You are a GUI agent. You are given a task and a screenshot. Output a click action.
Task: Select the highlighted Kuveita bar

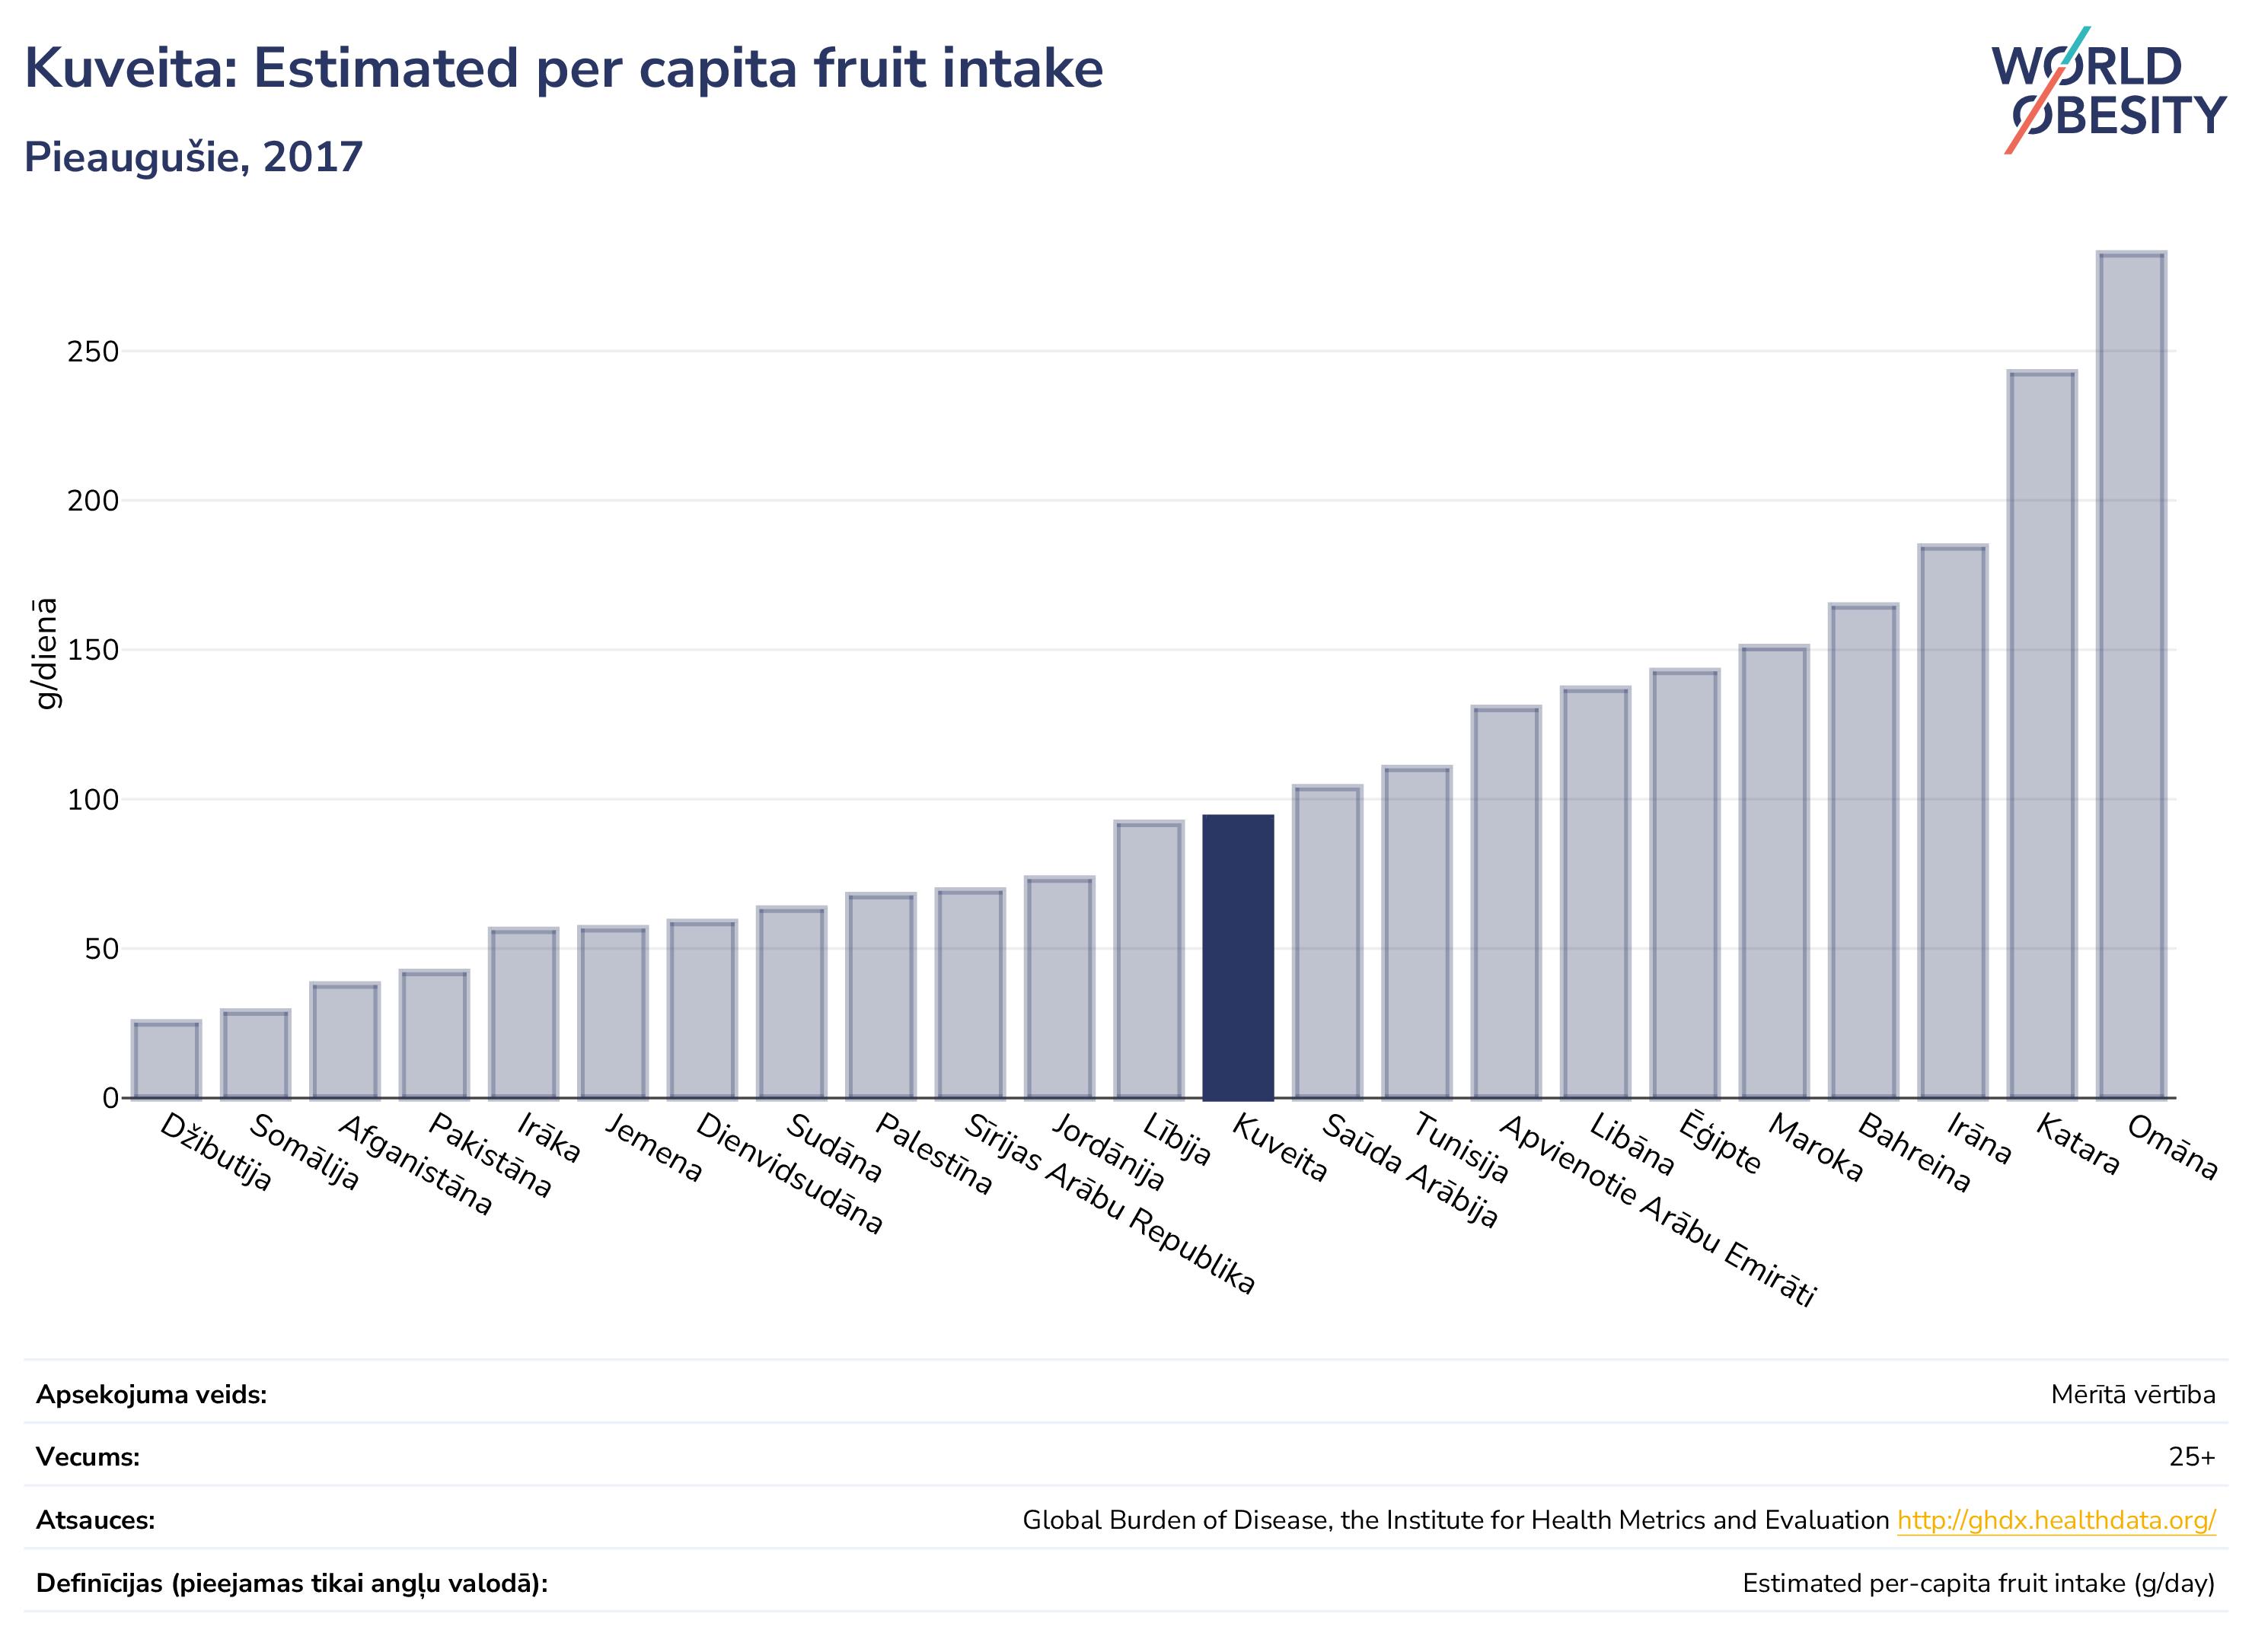[1238, 957]
